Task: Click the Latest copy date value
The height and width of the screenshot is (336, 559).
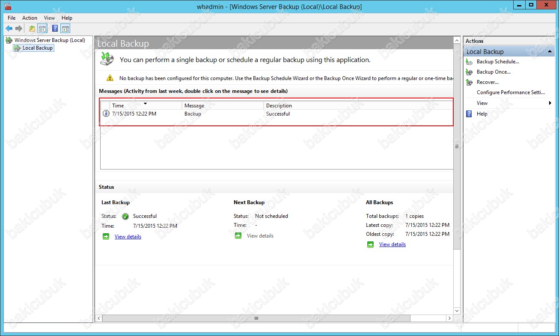Action: pyautogui.click(x=427, y=225)
